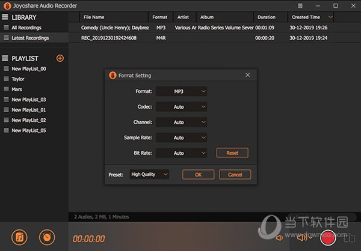Toggle Created Time sort arrow

click(330, 17)
